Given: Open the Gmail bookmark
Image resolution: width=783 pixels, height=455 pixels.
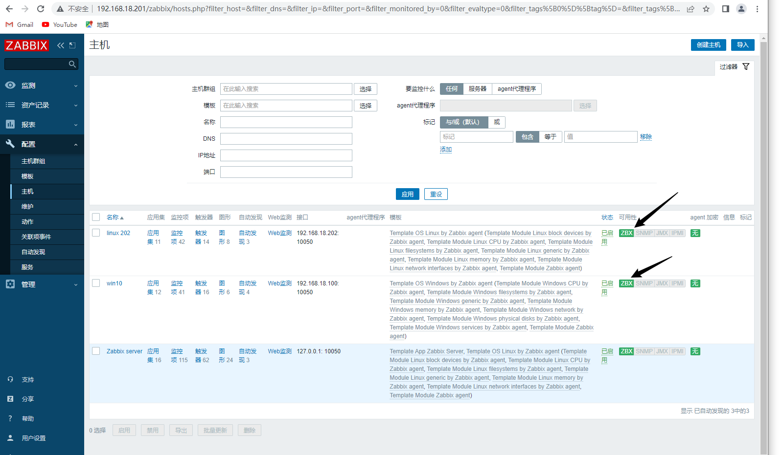Looking at the screenshot, I should (20, 24).
